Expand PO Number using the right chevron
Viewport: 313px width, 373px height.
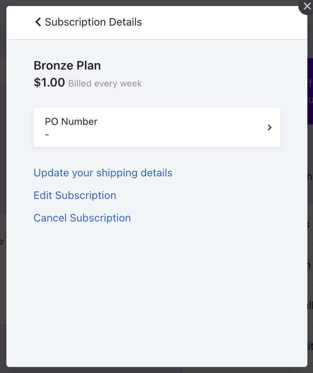(x=269, y=127)
